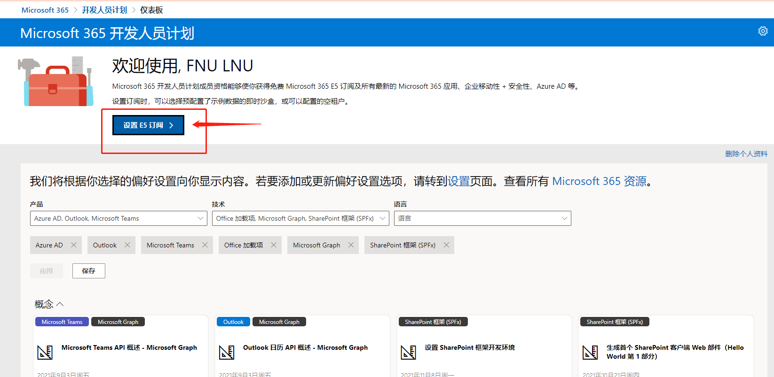
Task: Click the 删除个人资料 link
Action: pos(746,154)
